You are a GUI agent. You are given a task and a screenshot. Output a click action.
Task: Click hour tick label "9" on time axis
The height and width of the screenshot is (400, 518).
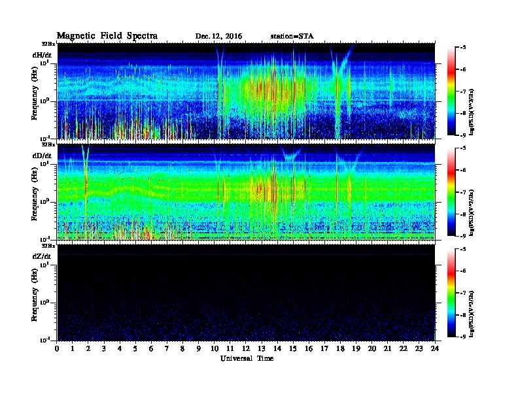[x=199, y=348]
